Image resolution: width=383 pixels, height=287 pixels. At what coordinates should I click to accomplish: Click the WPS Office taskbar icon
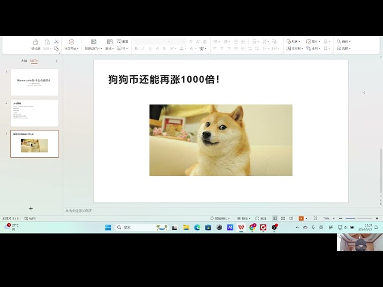(x=241, y=227)
